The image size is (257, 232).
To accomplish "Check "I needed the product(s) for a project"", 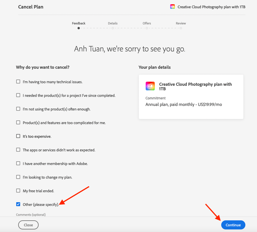I will tap(18, 95).
